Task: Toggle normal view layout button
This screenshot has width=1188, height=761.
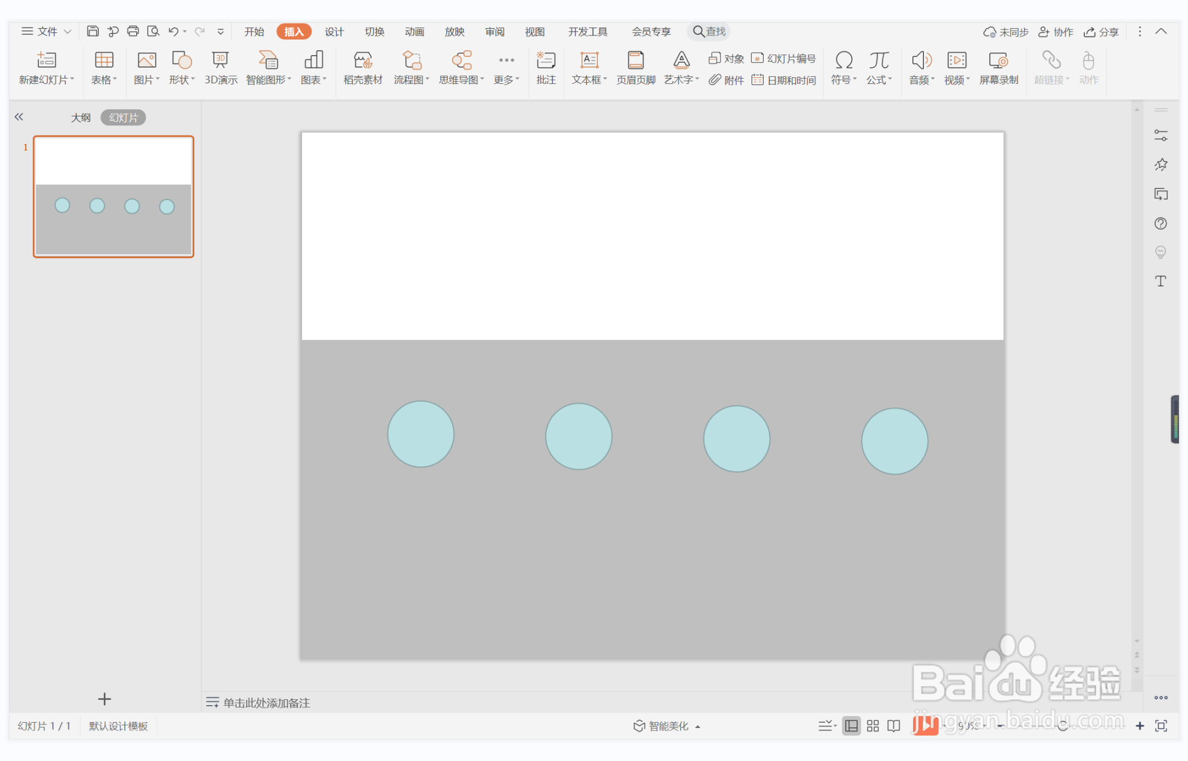Action: click(x=851, y=726)
